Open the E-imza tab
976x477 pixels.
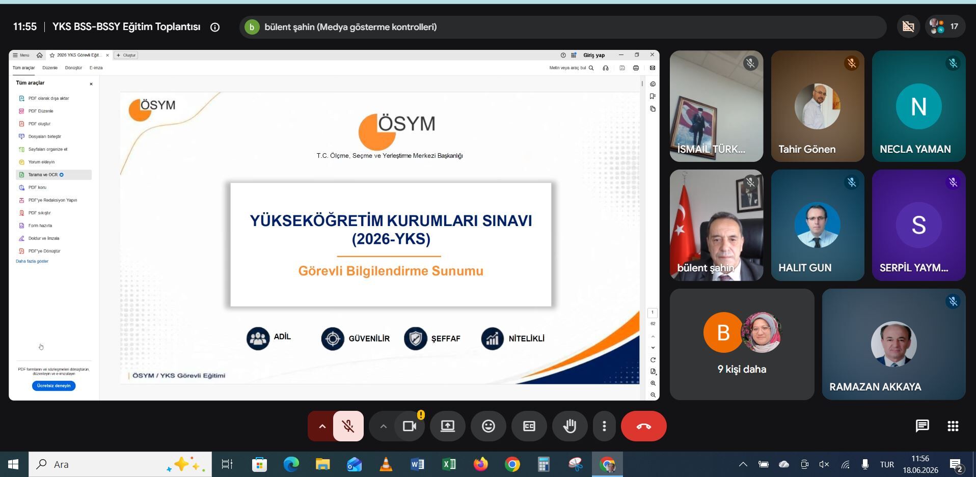(x=96, y=68)
